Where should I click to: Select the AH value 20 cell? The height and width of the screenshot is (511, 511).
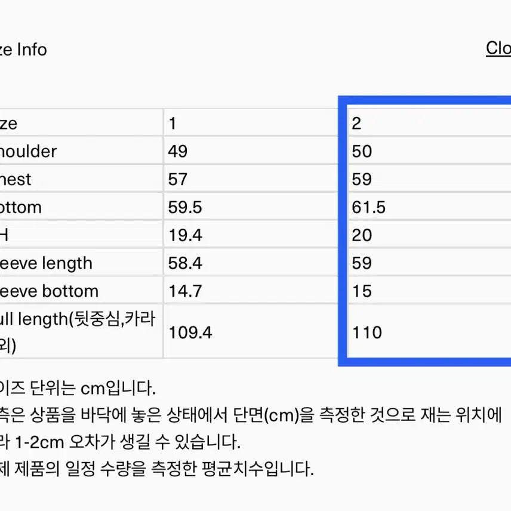point(362,236)
